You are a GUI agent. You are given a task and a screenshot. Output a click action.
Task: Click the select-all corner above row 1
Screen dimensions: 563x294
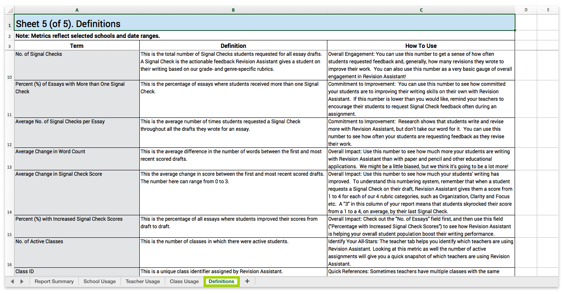9,10
